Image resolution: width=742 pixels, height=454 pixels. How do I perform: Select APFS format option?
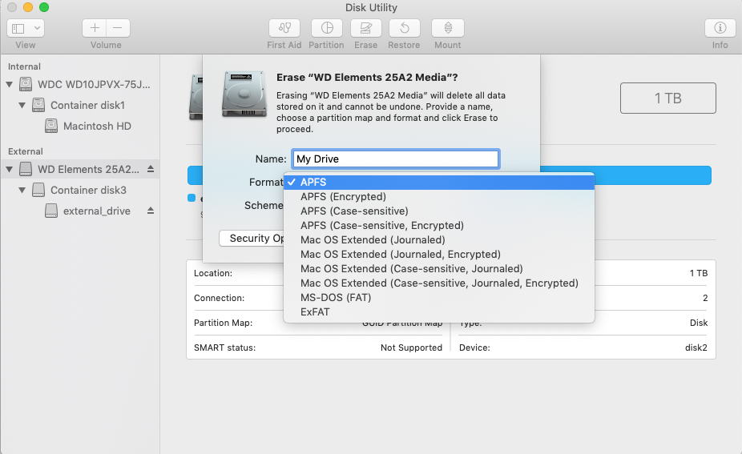(438, 182)
